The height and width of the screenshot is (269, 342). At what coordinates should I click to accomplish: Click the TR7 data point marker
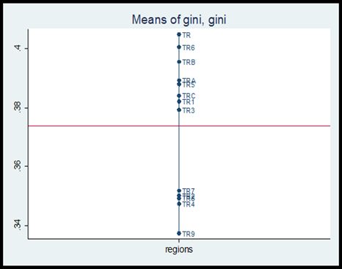click(x=179, y=190)
